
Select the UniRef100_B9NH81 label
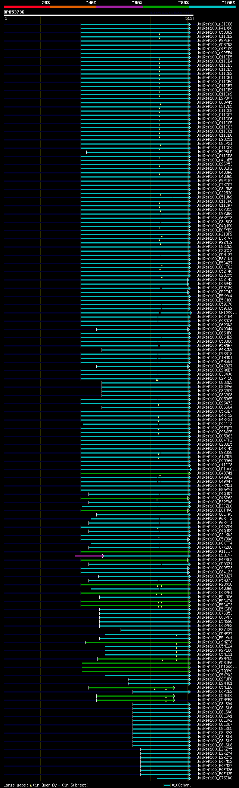point(214,683)
